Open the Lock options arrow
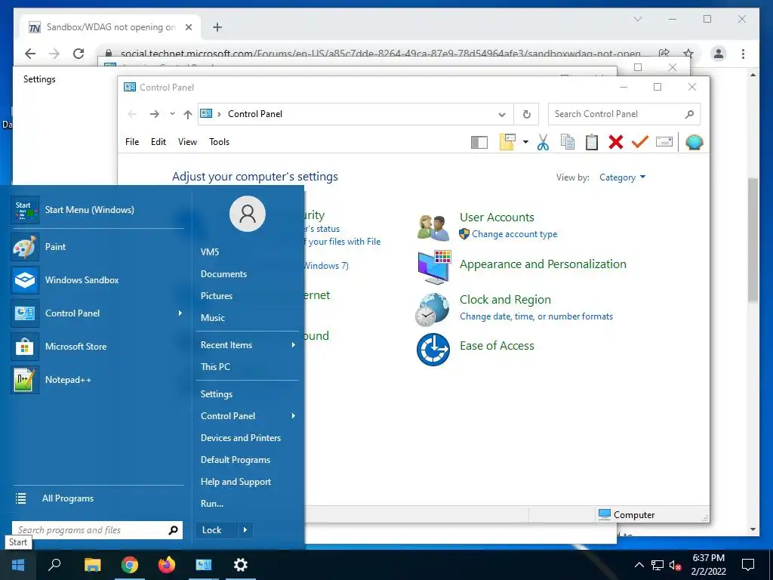The image size is (773, 580). point(245,530)
